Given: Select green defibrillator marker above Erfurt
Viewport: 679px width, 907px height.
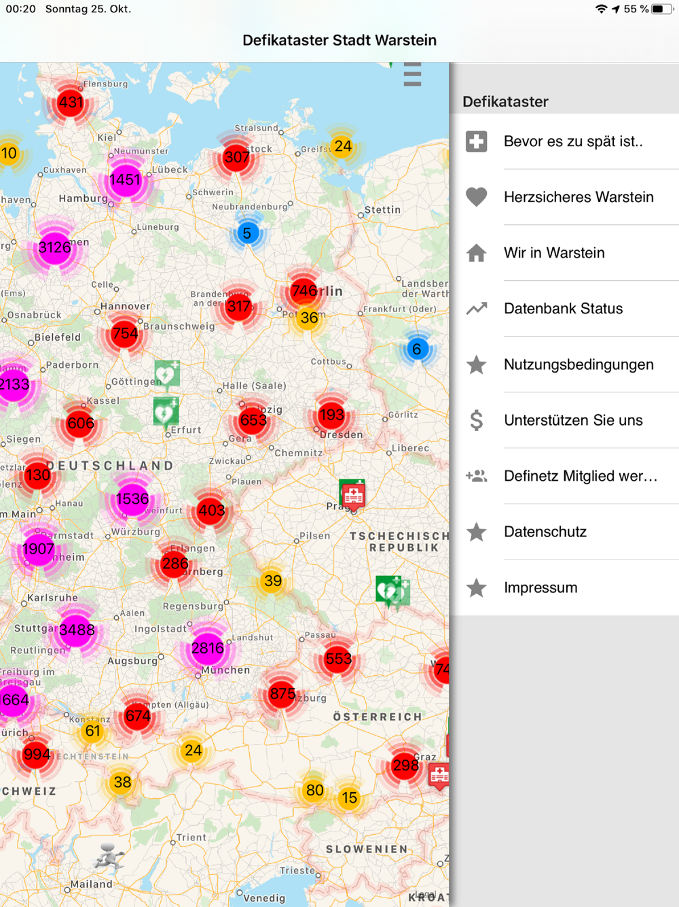Looking at the screenshot, I should point(166,412).
